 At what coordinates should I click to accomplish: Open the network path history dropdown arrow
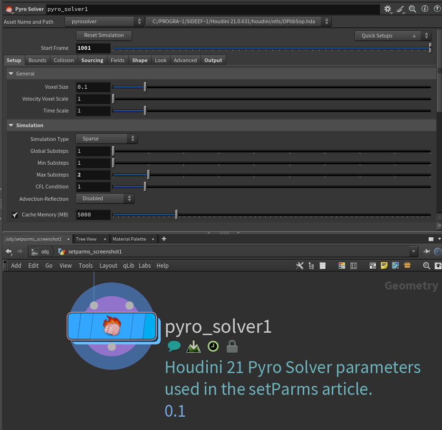(x=413, y=251)
